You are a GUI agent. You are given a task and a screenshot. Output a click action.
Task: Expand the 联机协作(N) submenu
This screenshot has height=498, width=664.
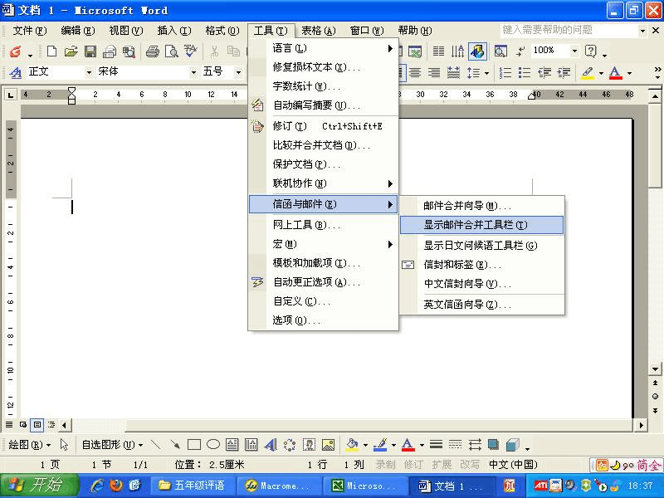324,183
